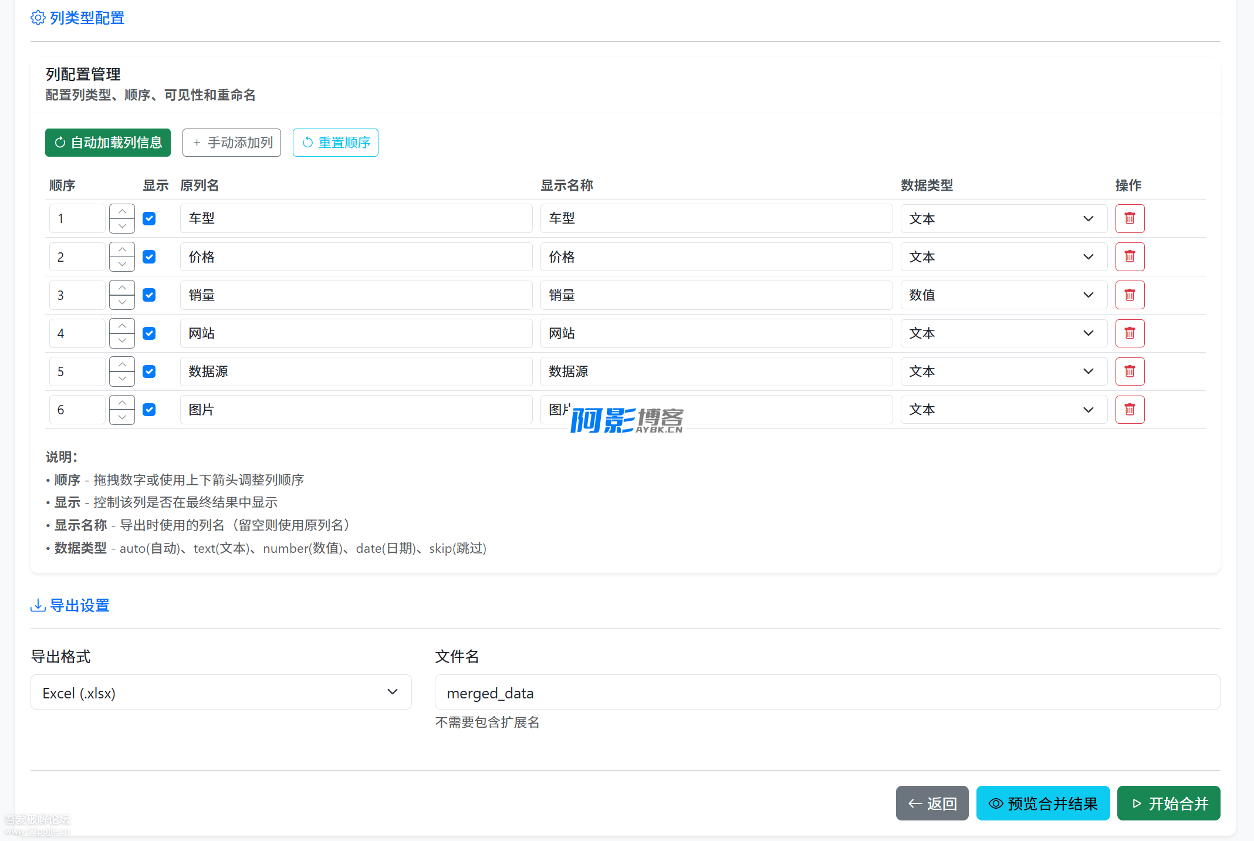Click 预览合并结果 preview button

pyautogui.click(x=1043, y=803)
